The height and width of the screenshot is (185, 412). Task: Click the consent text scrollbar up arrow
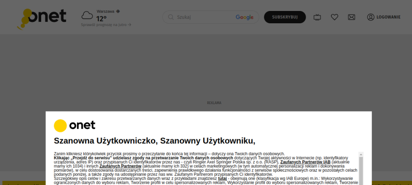361,154
